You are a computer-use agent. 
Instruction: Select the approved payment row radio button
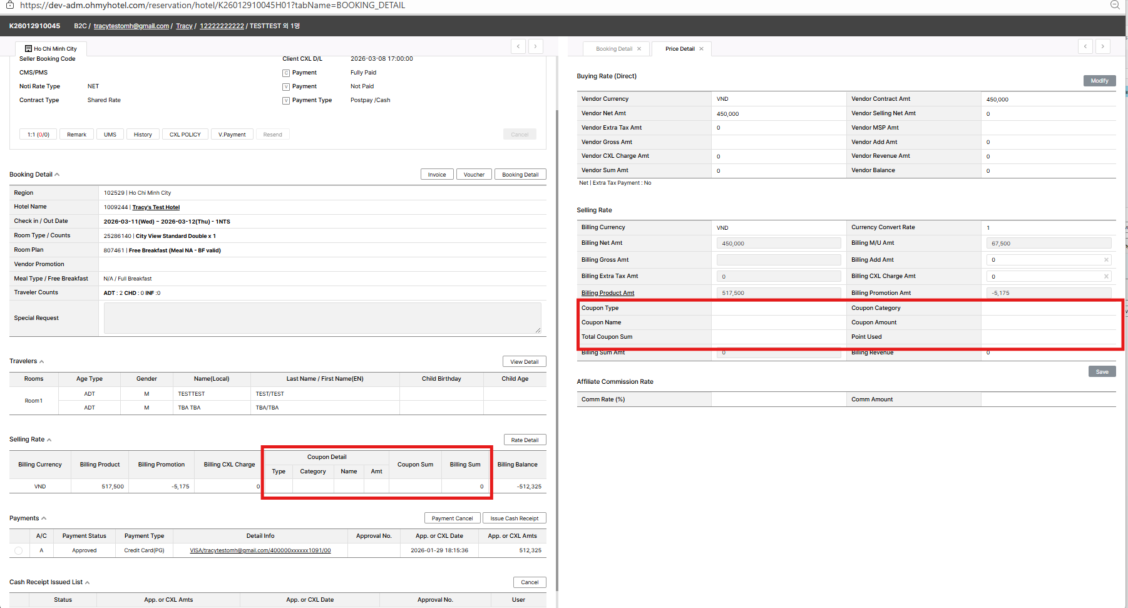click(18, 551)
